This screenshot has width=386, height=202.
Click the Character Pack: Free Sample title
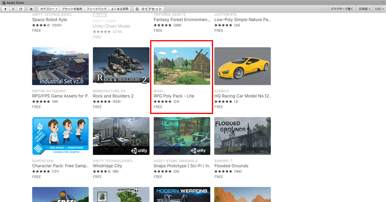click(60, 166)
